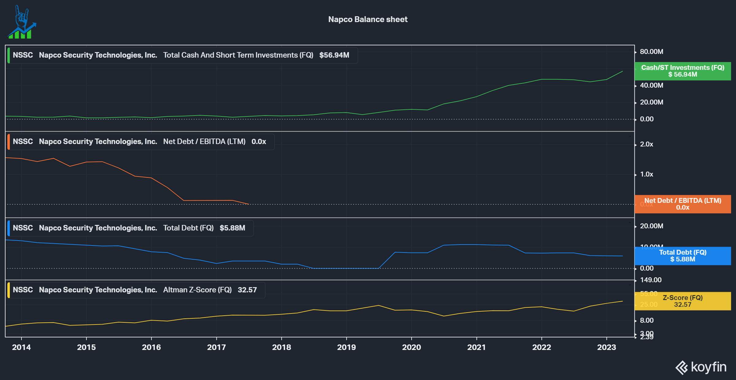Screen dimensions: 736x380
Task: Click the blue Total Debt legend color bar
Action: pos(9,228)
